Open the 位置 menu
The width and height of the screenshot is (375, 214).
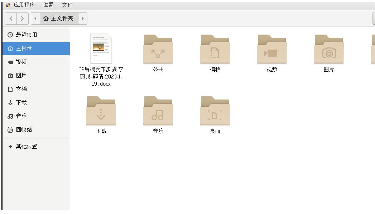pyautogui.click(x=48, y=5)
